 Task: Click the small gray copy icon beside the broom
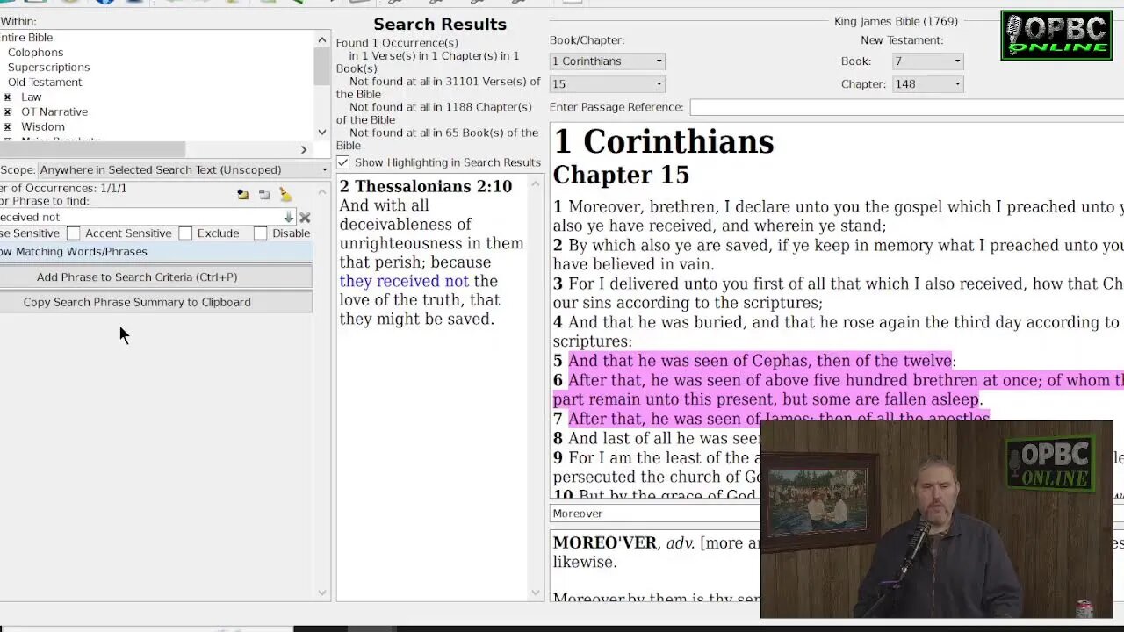pos(264,195)
